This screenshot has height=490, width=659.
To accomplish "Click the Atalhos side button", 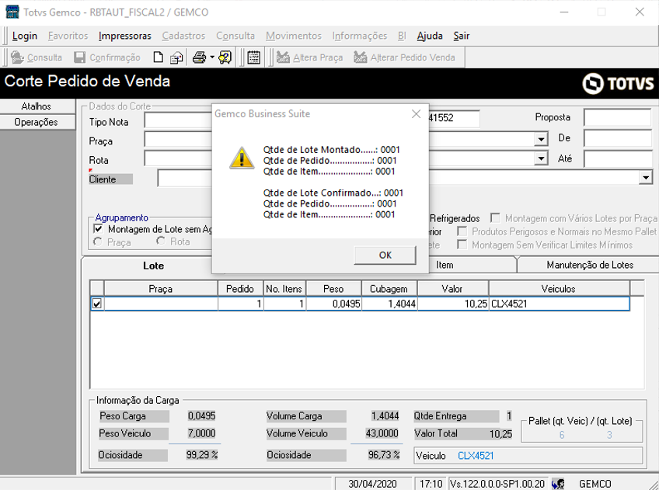I will [37, 106].
